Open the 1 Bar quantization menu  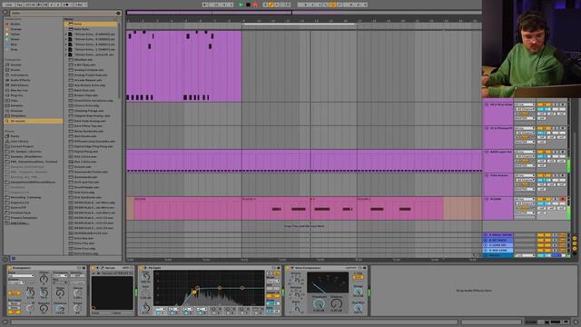pyautogui.click(x=80, y=5)
